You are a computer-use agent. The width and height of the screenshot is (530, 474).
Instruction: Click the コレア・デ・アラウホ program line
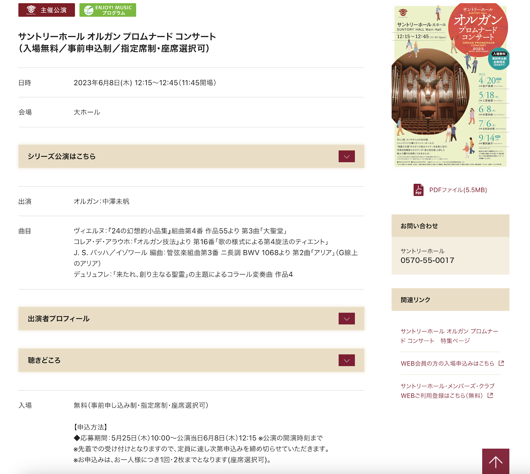pyautogui.click(x=202, y=242)
